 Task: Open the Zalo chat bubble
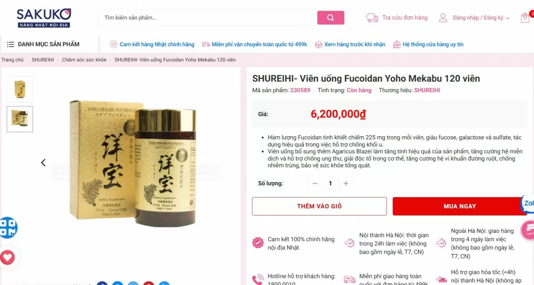point(528,204)
